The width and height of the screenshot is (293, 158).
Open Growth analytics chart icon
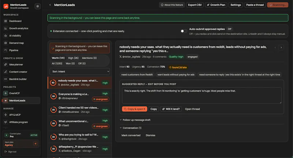(5, 29)
